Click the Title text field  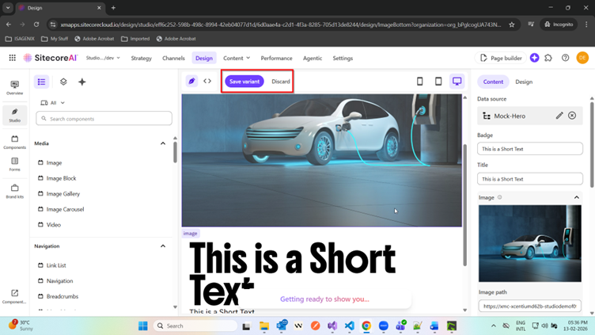(x=530, y=178)
